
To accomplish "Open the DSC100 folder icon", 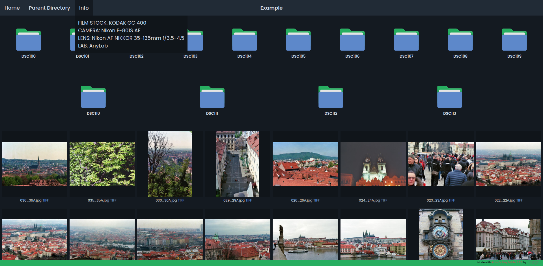I will tap(29, 40).
